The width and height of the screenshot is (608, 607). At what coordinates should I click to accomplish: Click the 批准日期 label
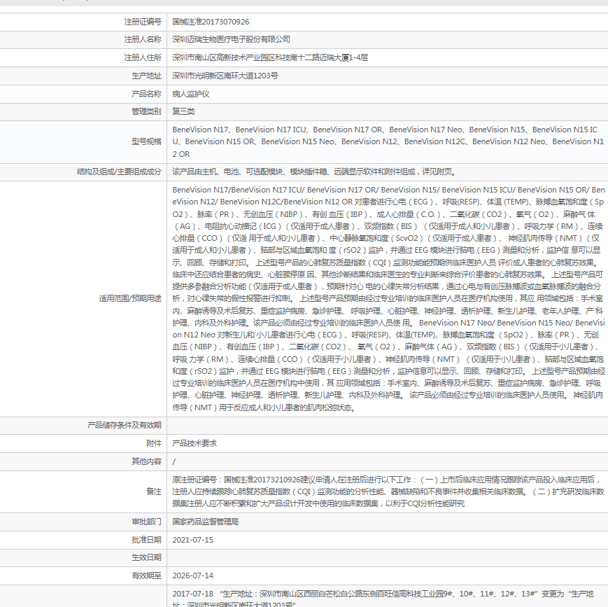pos(146,540)
